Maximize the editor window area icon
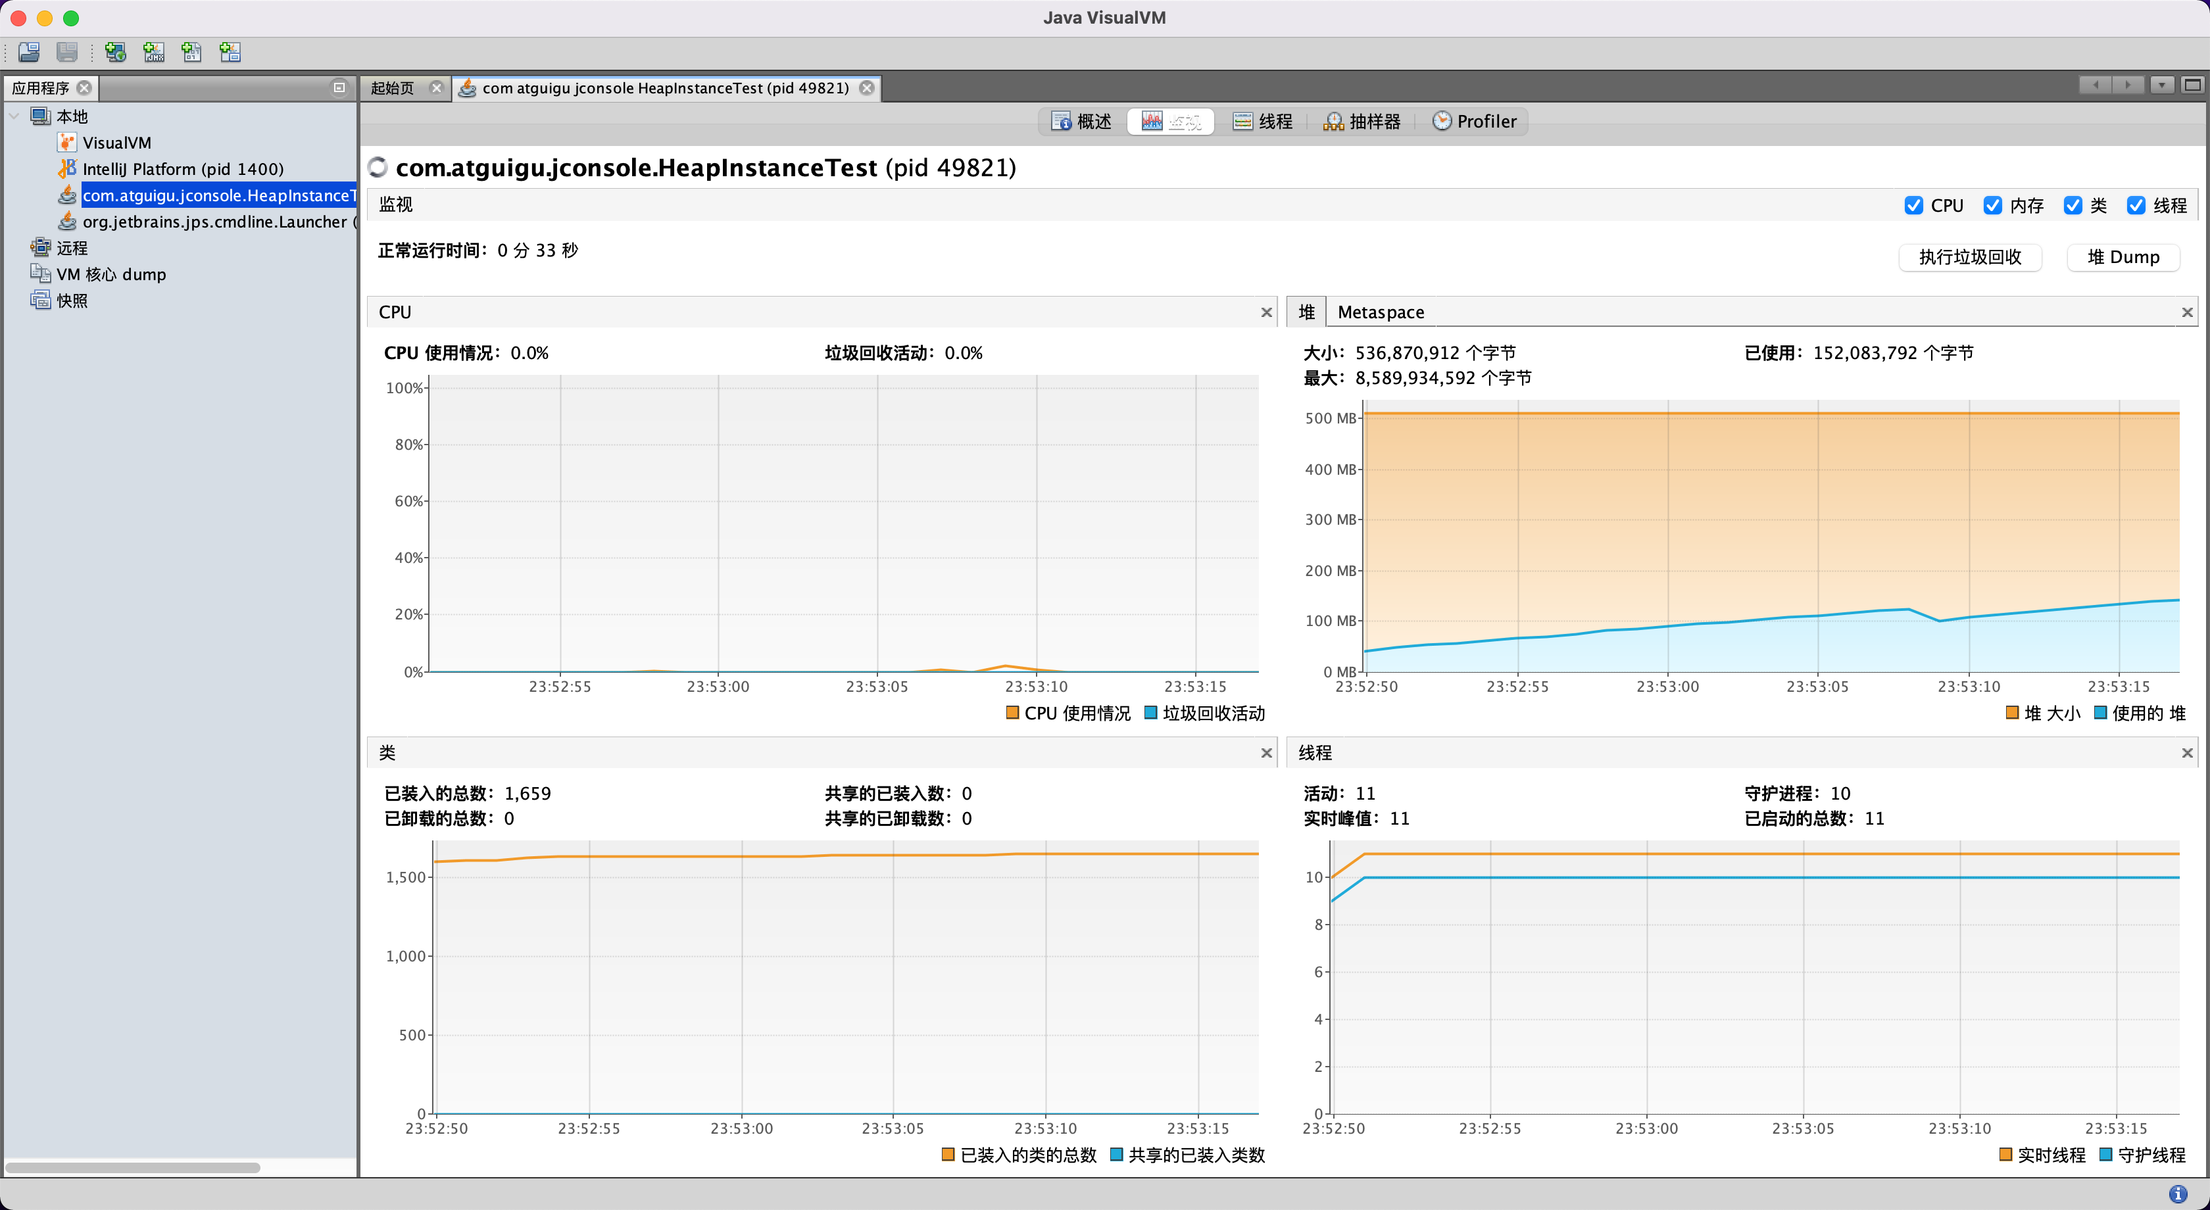Viewport: 2210px width, 1210px height. (2193, 85)
